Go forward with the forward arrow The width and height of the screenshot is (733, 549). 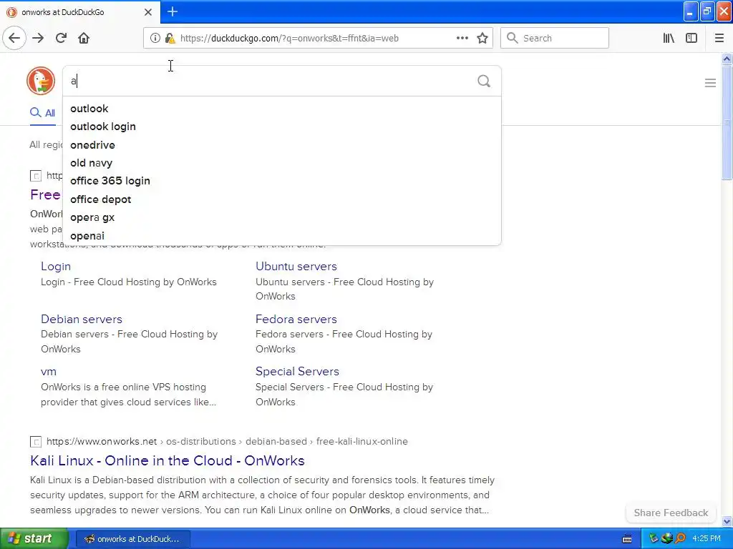click(38, 39)
